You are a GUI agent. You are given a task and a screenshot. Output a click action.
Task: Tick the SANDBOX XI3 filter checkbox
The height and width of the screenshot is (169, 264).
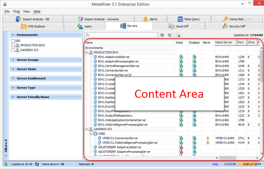pyautogui.click(x=13, y=50)
